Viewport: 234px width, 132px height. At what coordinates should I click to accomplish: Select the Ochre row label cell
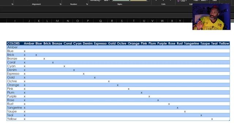[15, 81]
